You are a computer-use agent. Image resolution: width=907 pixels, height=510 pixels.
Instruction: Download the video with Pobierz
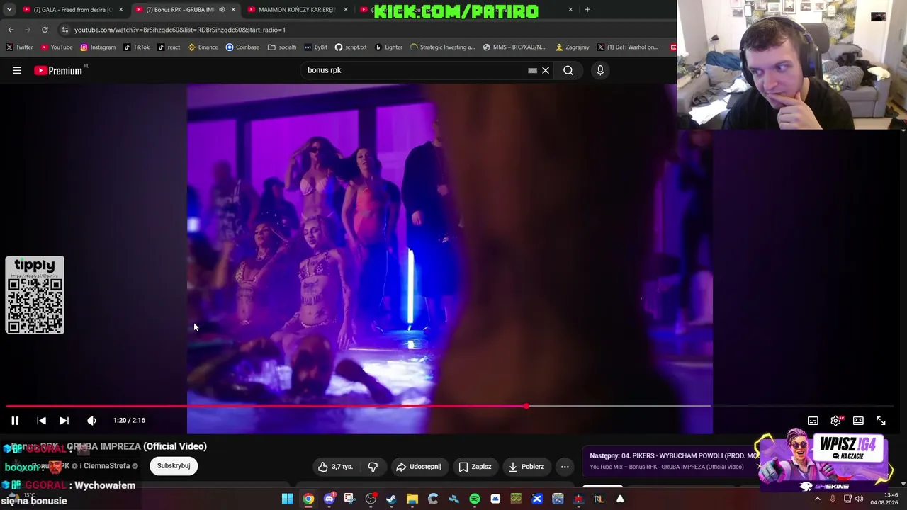pyautogui.click(x=526, y=467)
